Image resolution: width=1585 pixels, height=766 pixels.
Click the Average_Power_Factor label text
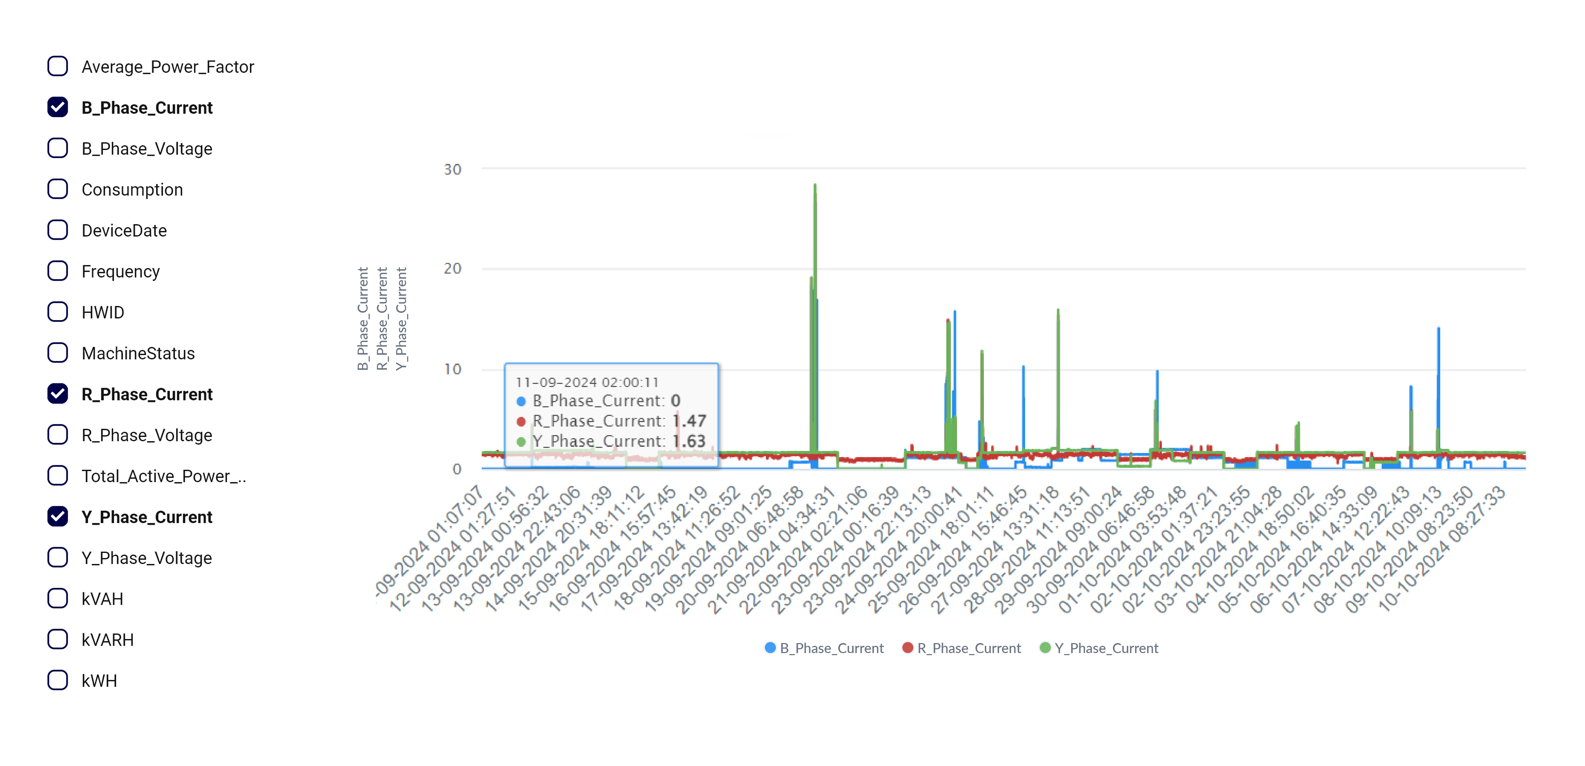click(168, 67)
